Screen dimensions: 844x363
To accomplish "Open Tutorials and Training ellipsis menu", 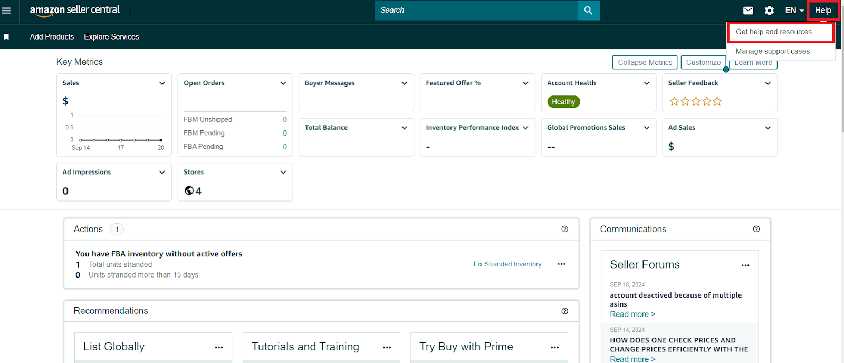I will pos(387,347).
